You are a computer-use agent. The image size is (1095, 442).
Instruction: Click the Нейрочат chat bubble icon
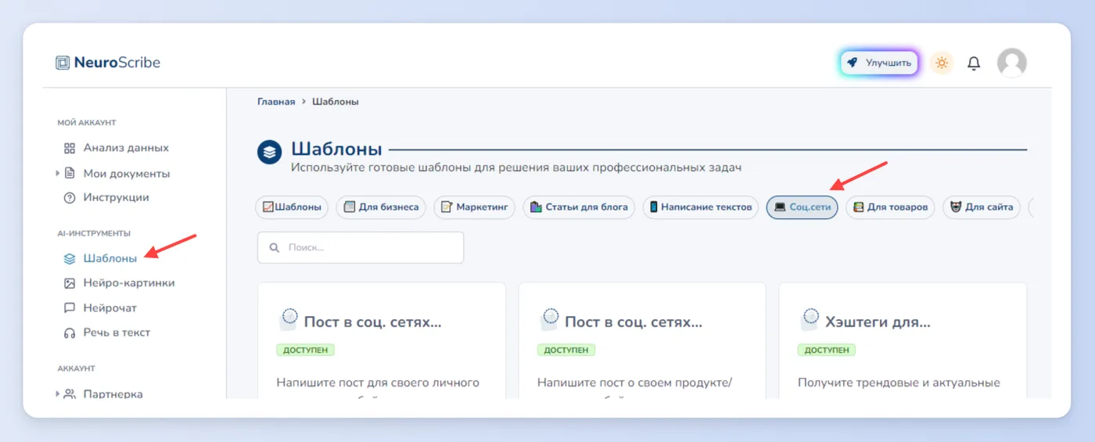coord(69,308)
